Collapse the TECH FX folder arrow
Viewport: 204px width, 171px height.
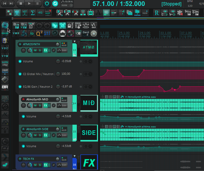(x=74, y=156)
